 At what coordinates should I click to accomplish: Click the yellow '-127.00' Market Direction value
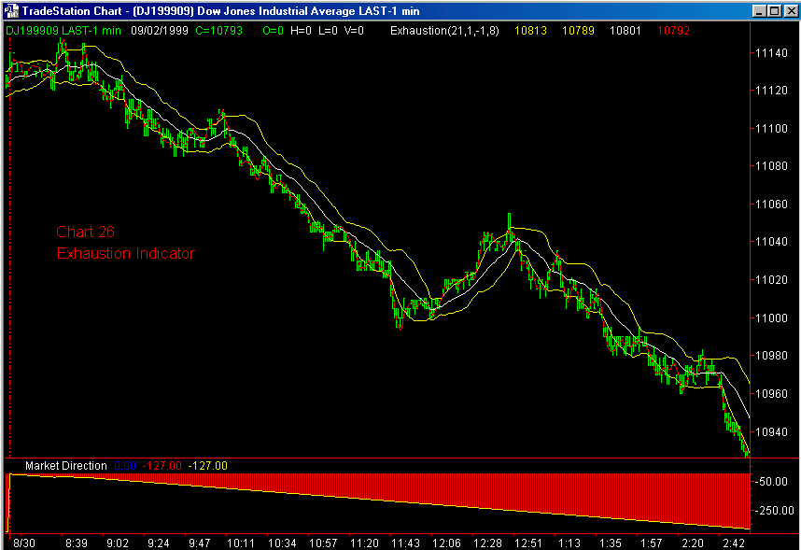[x=208, y=466]
